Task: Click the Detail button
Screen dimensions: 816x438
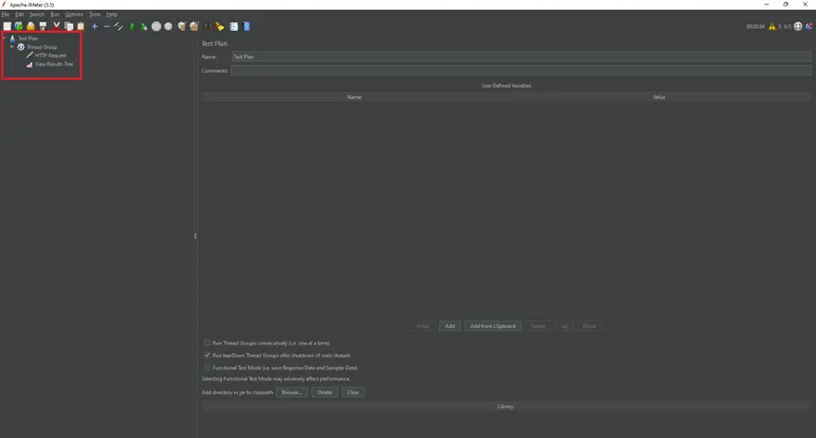Action: click(423, 326)
